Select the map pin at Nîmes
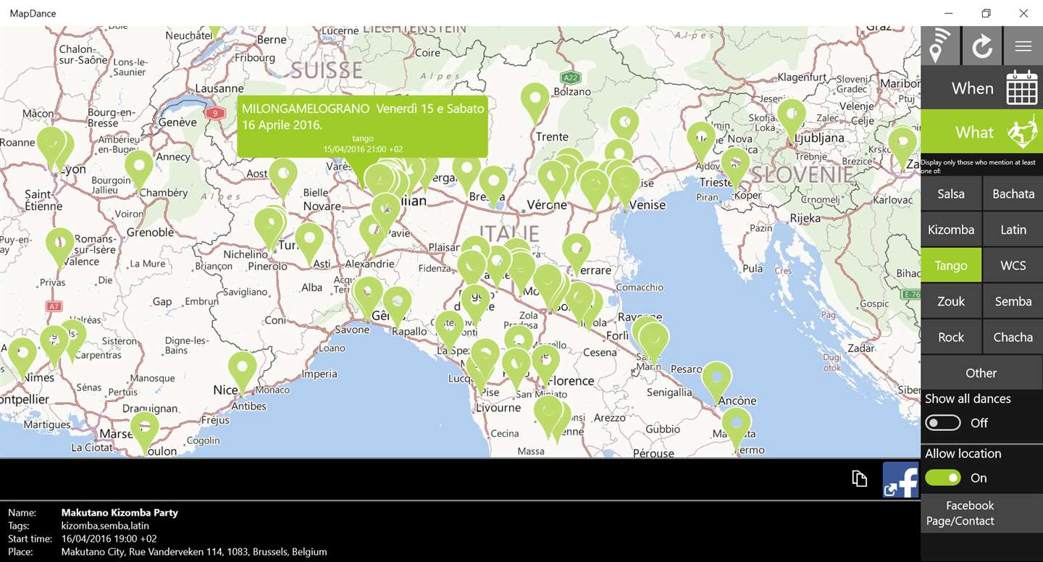Screen dimensions: 1043x562 22,355
